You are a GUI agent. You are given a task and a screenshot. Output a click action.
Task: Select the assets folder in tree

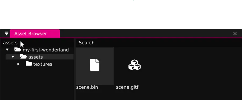click(39, 57)
